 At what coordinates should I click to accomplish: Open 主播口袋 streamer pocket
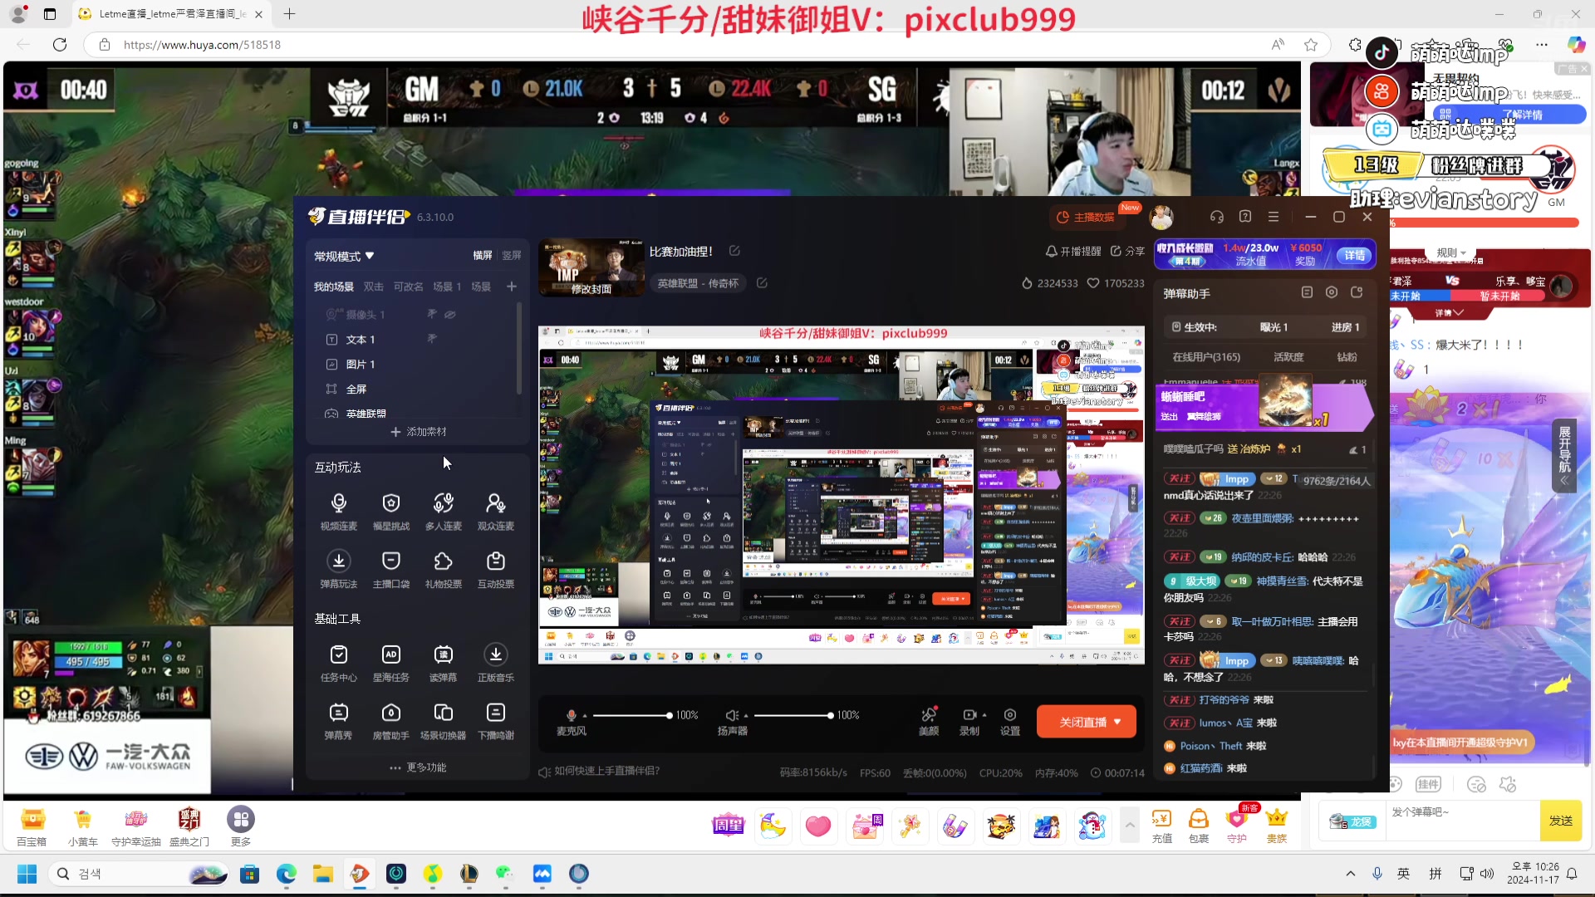(391, 569)
